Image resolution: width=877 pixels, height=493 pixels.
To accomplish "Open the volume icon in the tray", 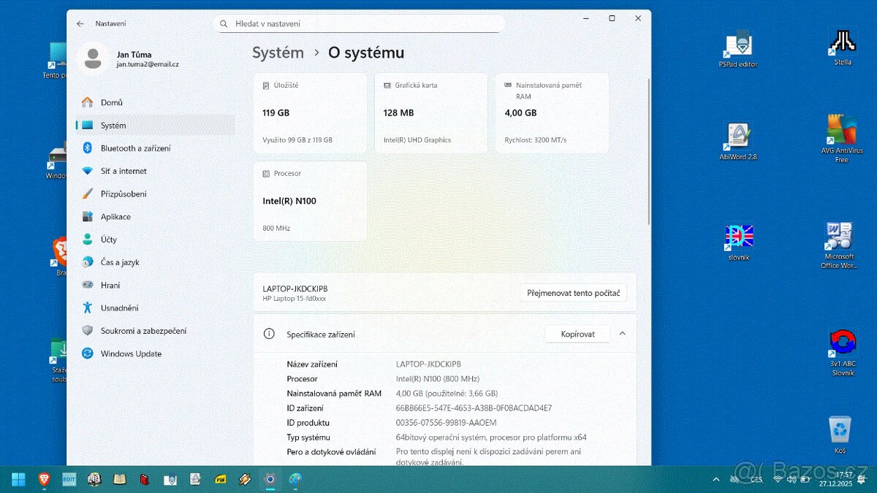I will point(792,480).
